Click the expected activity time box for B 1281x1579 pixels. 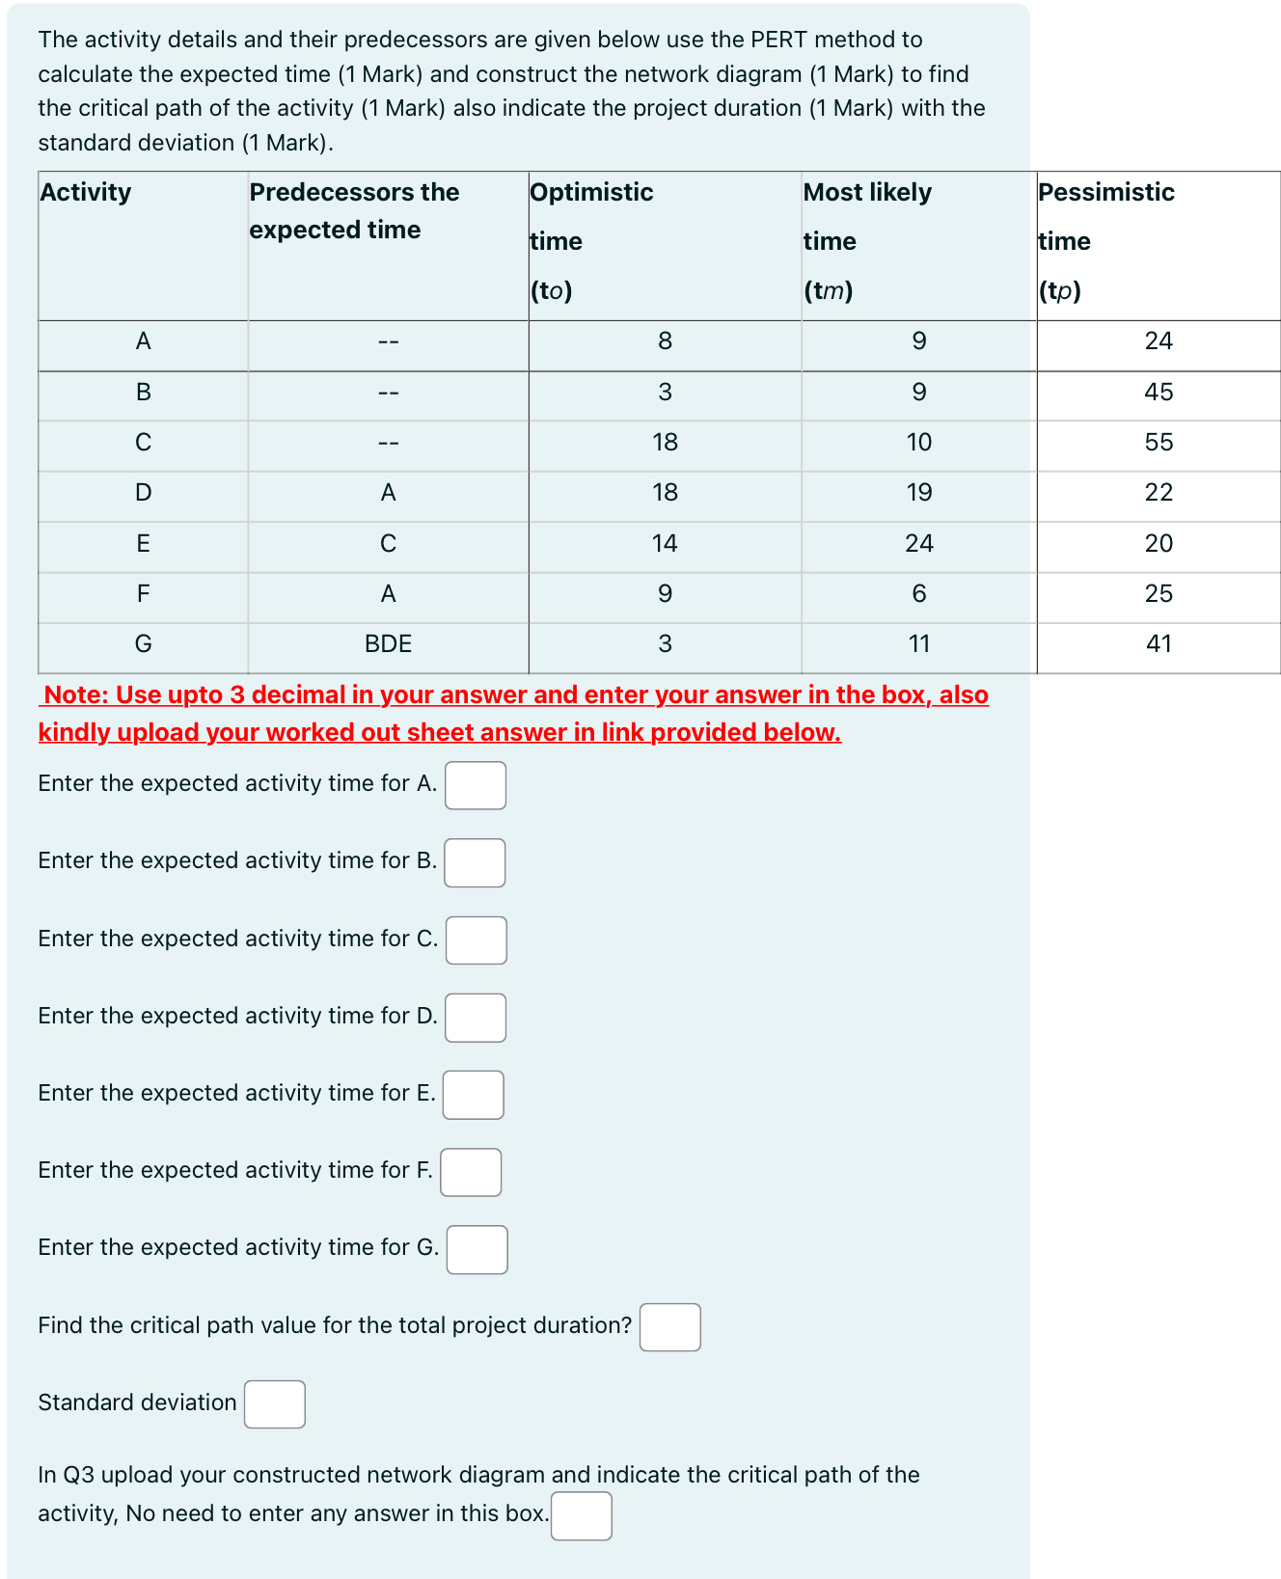coord(476,864)
